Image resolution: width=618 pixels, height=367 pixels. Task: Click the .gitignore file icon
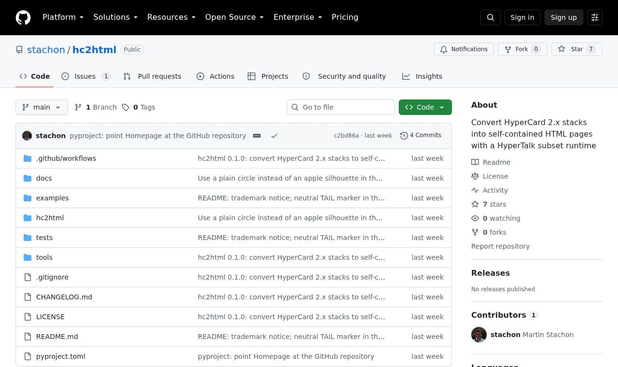(x=28, y=277)
